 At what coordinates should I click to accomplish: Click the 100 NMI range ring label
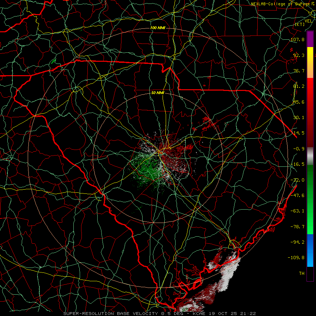coord(158,28)
